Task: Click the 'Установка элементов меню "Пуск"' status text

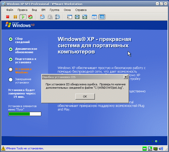Action: (22, 108)
